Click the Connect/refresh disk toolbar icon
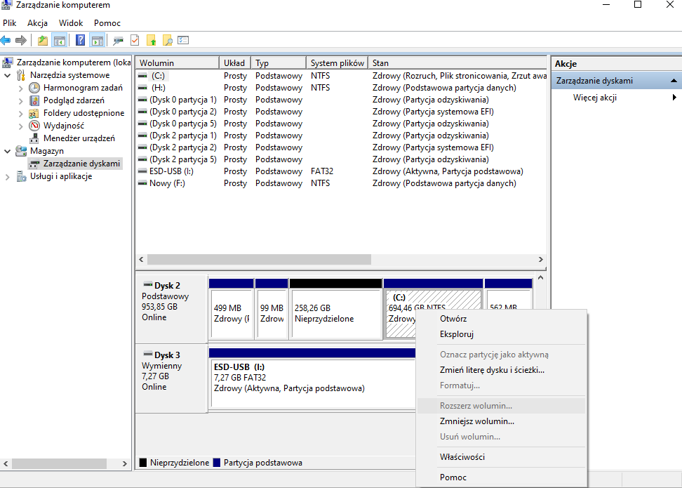The height and width of the screenshot is (488, 682). pyautogui.click(x=118, y=41)
